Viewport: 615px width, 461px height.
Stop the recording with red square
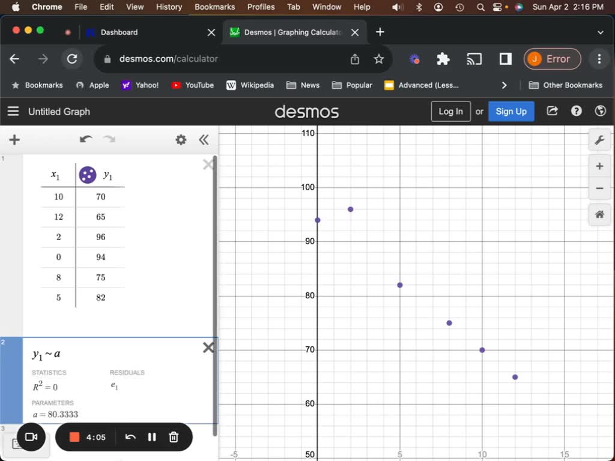point(74,437)
